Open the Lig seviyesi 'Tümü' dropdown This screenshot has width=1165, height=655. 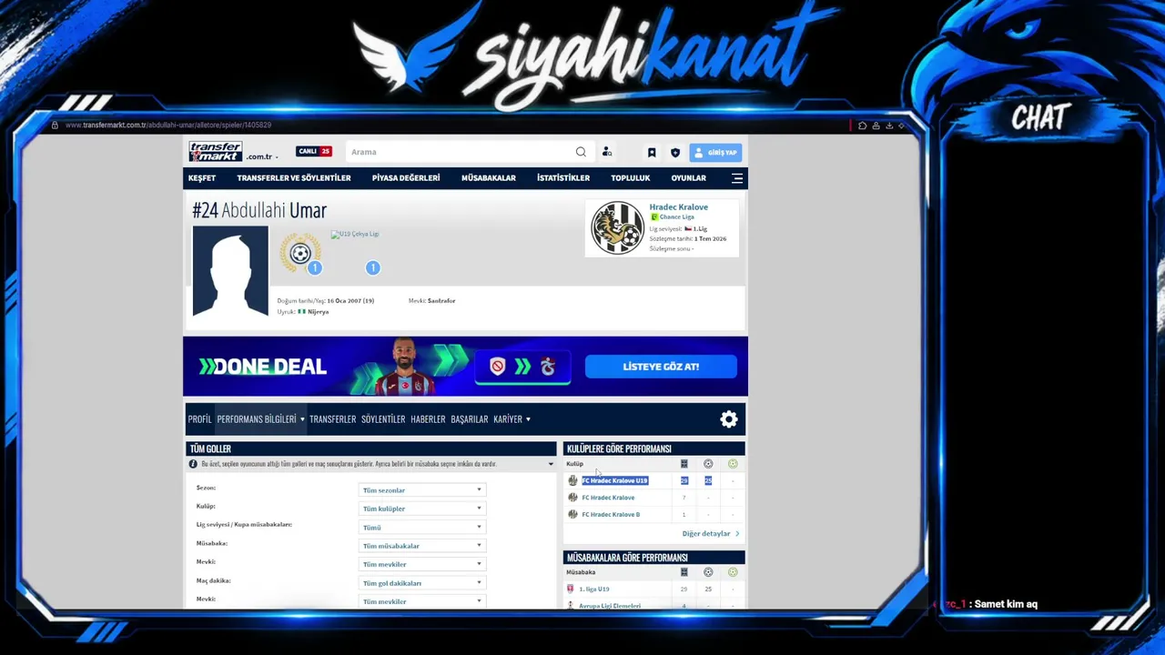click(x=421, y=528)
